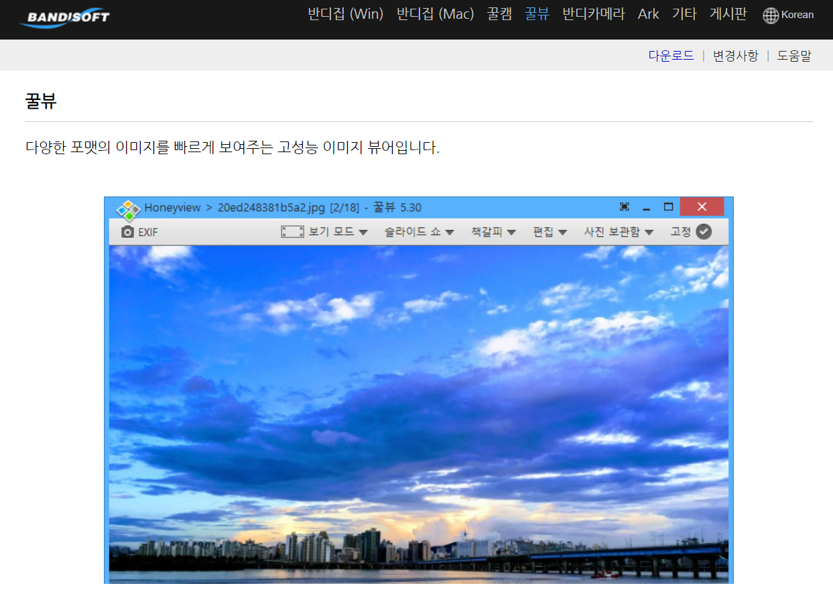Open the 반디집 (Mac) page

[x=436, y=14]
